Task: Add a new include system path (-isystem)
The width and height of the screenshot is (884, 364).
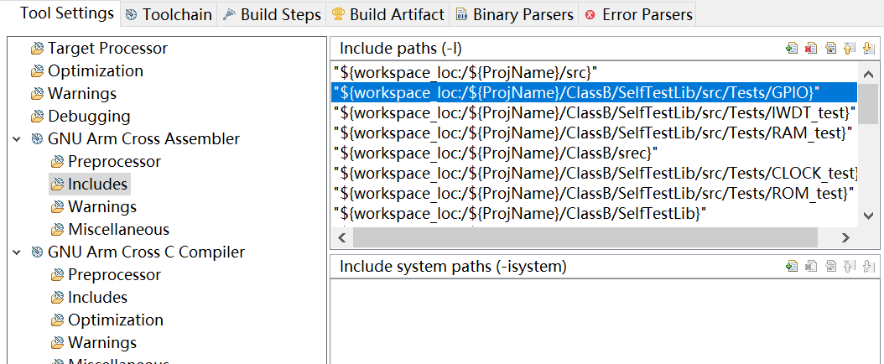Action: point(792,267)
